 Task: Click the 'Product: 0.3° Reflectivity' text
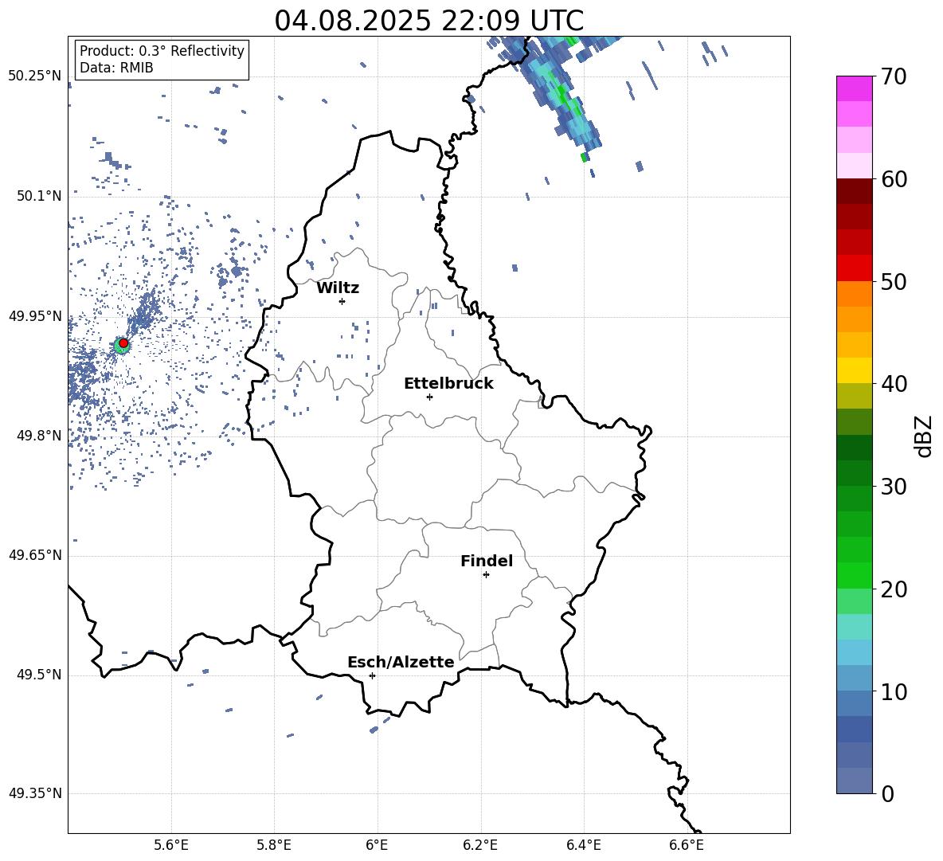(x=162, y=51)
